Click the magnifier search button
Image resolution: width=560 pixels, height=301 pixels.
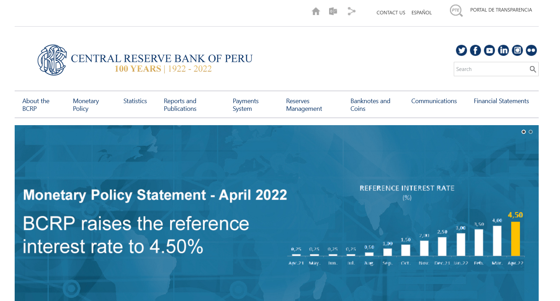pos(532,69)
